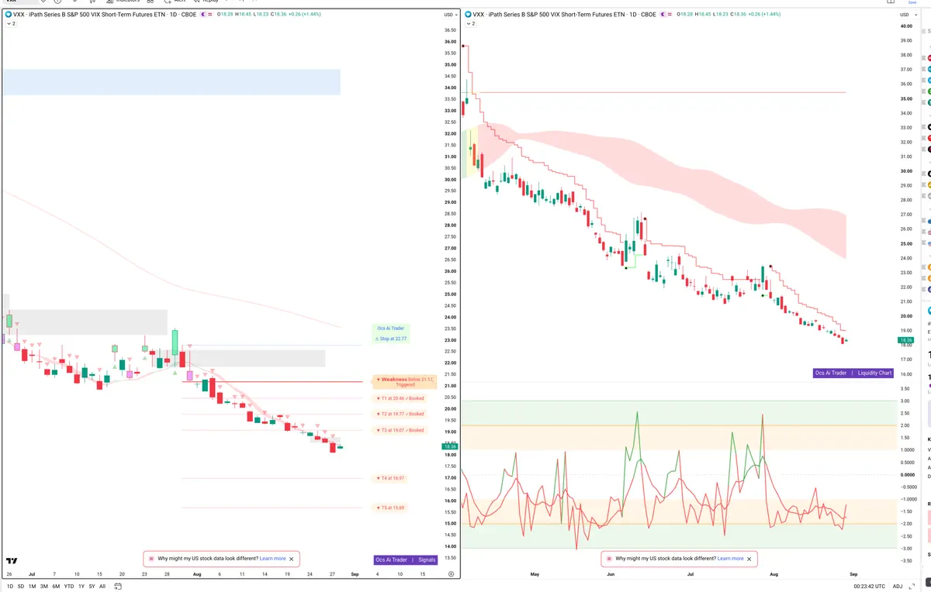Select the 5Y time range

pyautogui.click(x=92, y=587)
